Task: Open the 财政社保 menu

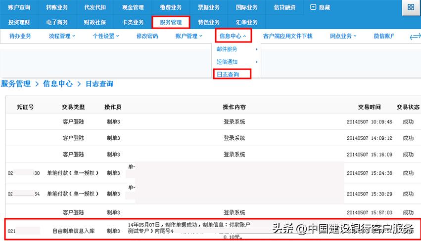Action: 95,22
